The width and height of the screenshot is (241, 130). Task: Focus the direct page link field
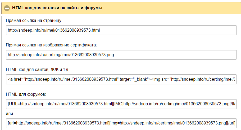[x=121, y=30]
